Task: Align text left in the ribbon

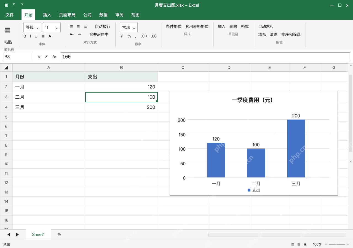Action: coord(71,26)
